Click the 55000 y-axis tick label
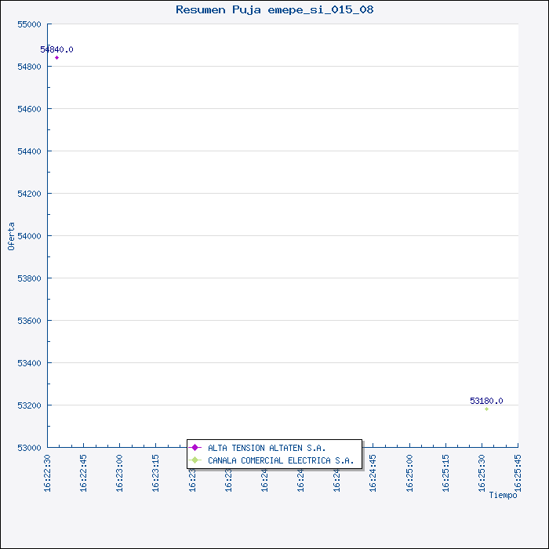This screenshot has height=549, width=549. (x=28, y=24)
